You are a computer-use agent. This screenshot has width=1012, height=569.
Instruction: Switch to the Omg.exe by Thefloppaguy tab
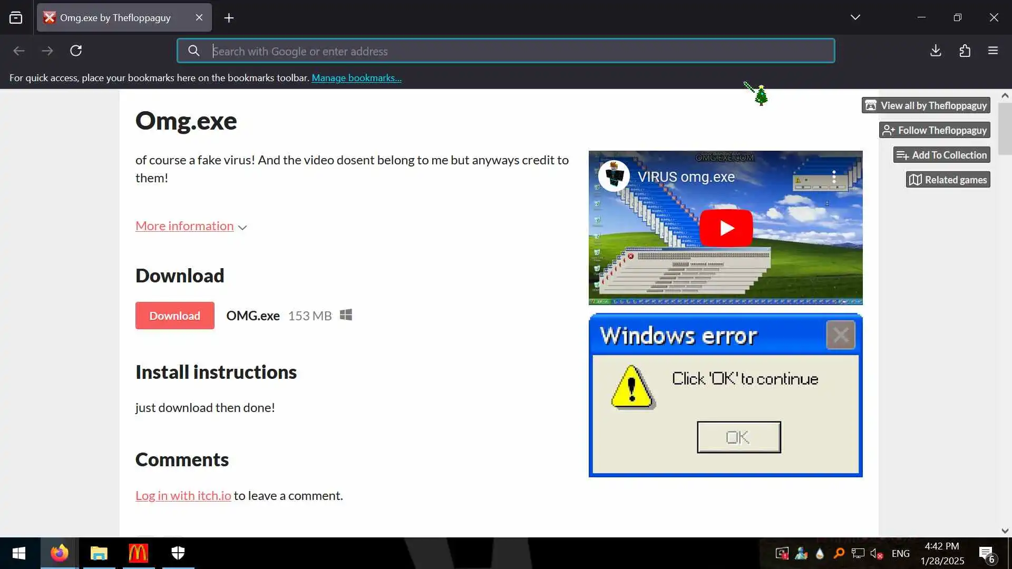[x=115, y=17]
